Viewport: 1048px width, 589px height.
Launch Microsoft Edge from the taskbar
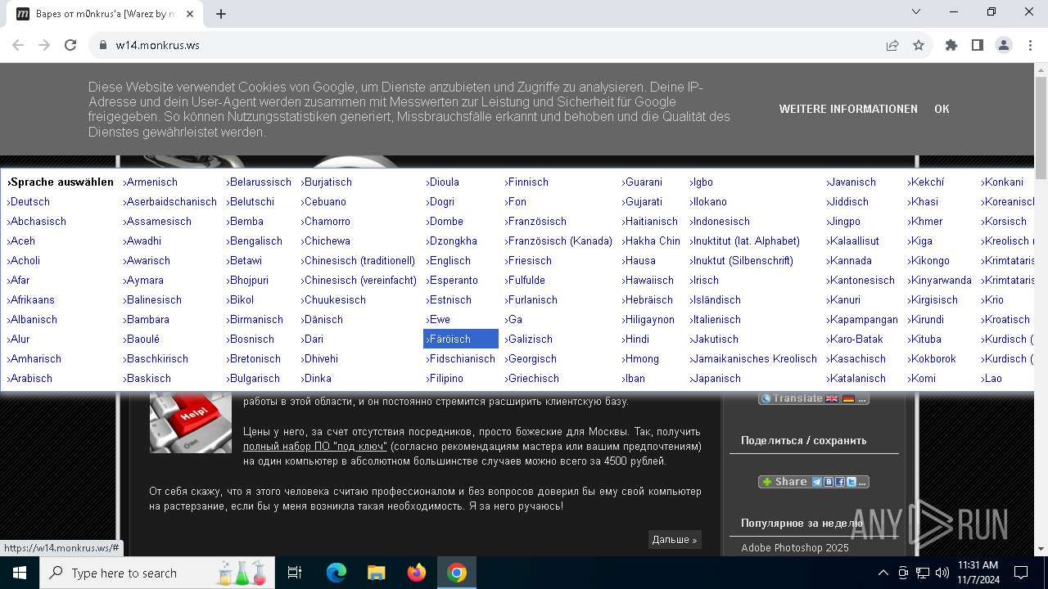(337, 573)
